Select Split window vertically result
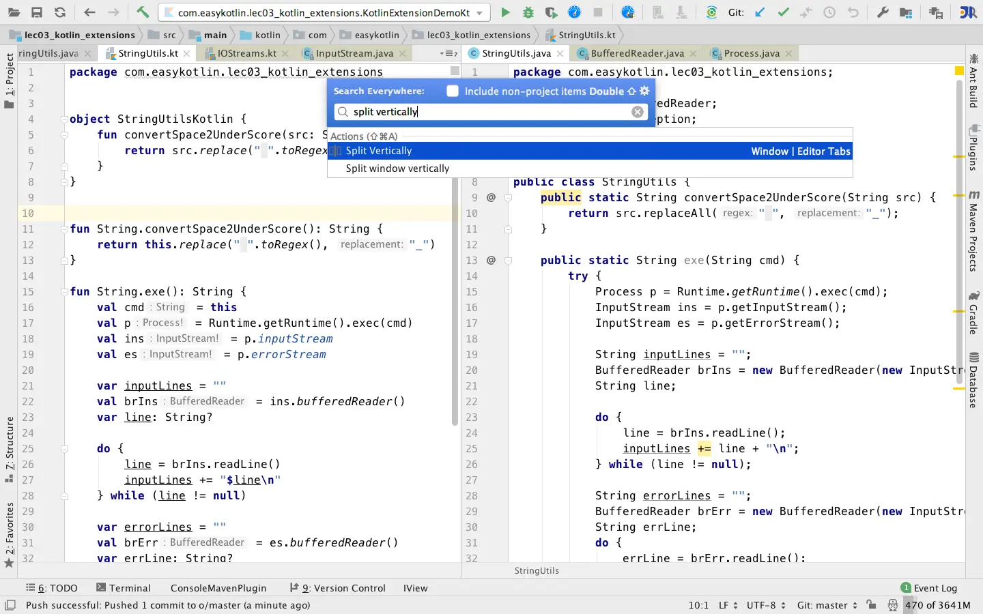Screen dimensions: 983x614 click(x=590, y=169)
